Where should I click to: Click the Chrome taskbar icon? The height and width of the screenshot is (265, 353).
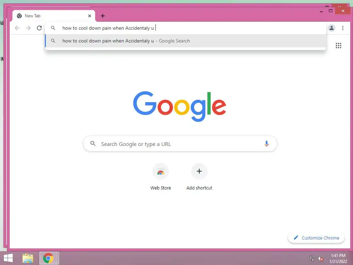tap(48, 258)
